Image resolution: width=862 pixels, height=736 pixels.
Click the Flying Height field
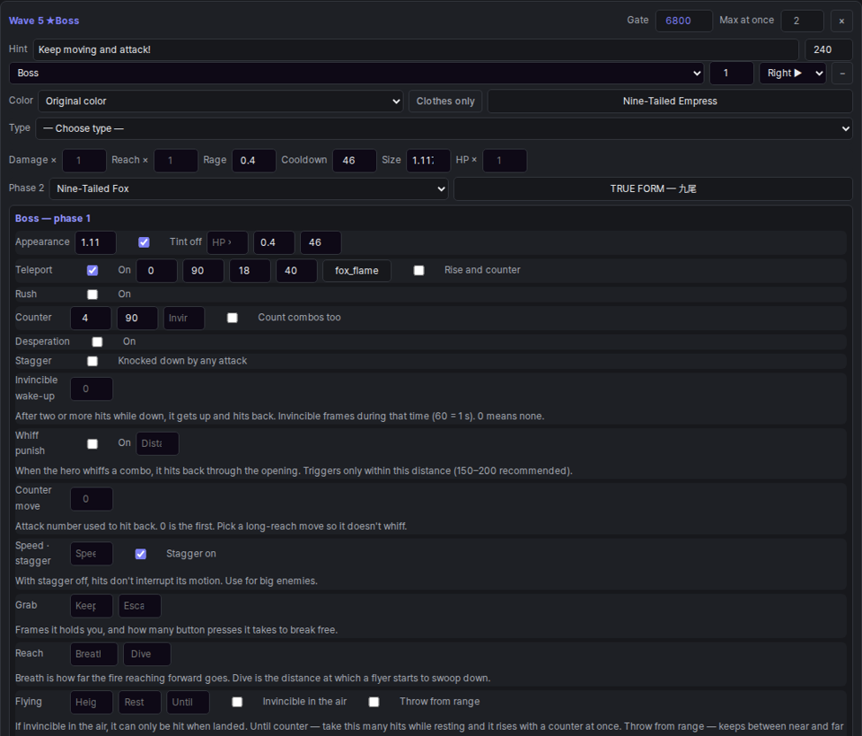(92, 702)
